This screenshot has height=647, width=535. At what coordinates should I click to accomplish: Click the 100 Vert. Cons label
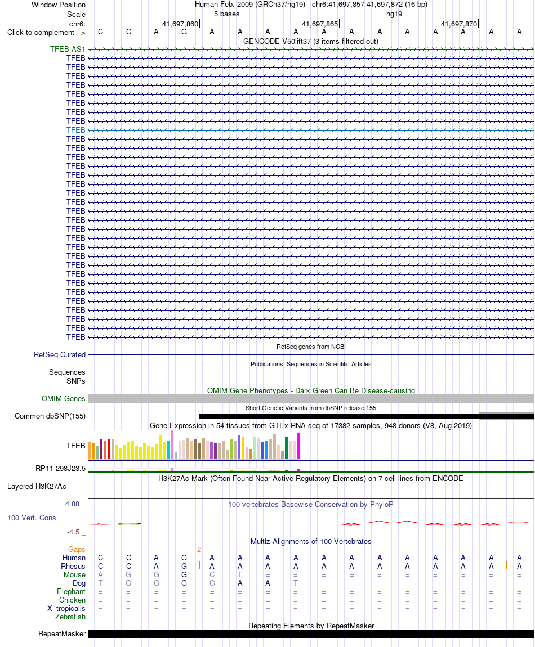tap(32, 518)
